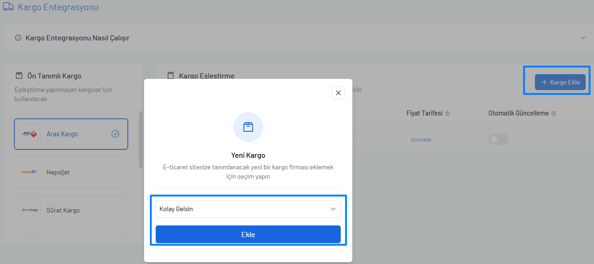Click the Yeni Kargo heading text
Screen dimensions: 594x264
click(x=248, y=155)
